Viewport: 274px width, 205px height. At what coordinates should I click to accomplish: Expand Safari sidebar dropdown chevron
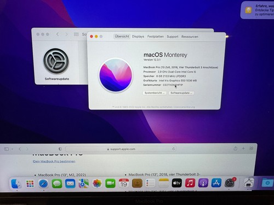(12, 149)
